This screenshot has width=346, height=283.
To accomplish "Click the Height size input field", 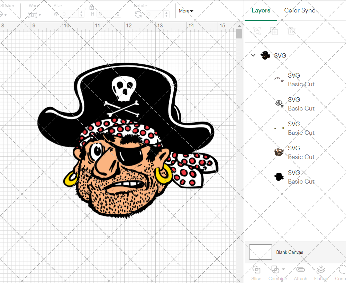I will point(106,14).
